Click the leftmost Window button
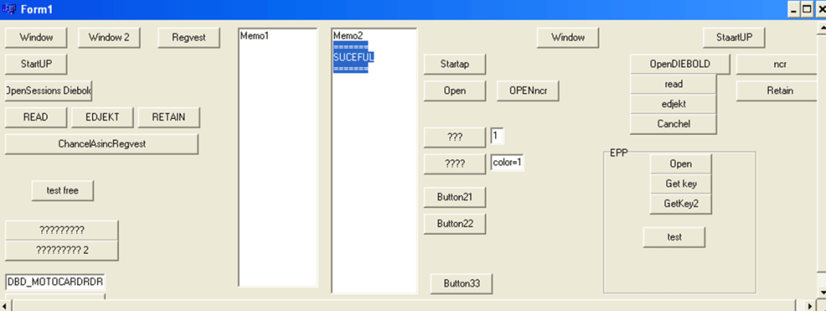 coord(37,37)
